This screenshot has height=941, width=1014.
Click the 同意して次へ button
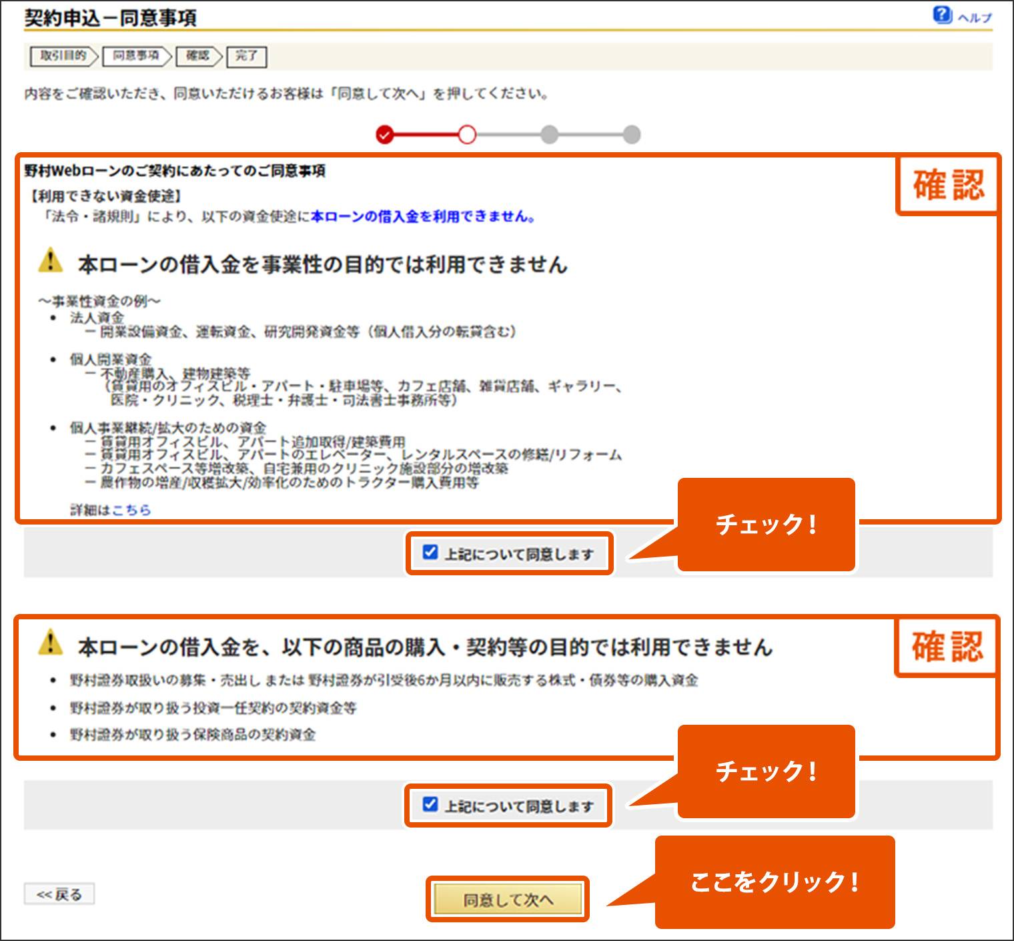point(508,900)
